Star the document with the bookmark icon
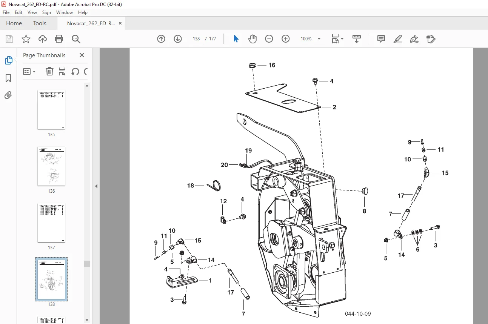Viewport: 488px width, 324px height. pos(26,39)
